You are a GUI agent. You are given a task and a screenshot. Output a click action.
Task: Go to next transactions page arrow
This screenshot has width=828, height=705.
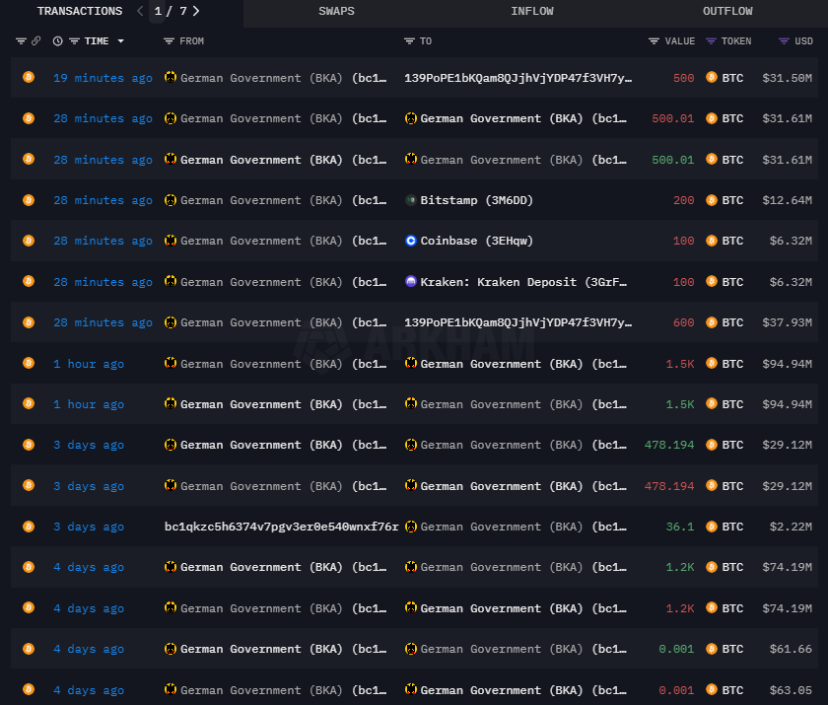click(x=197, y=12)
